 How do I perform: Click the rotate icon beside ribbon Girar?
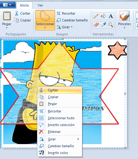click(x=59, y=27)
